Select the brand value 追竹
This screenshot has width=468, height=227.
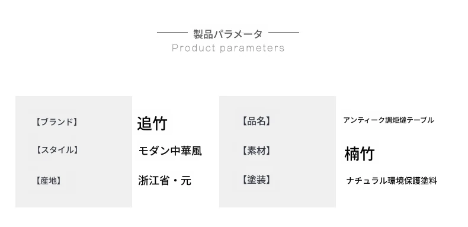[x=152, y=123]
